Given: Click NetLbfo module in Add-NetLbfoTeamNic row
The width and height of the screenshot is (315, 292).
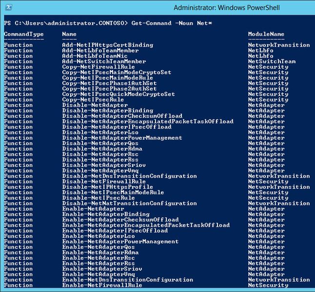Looking at the screenshot, I should 261,56.
